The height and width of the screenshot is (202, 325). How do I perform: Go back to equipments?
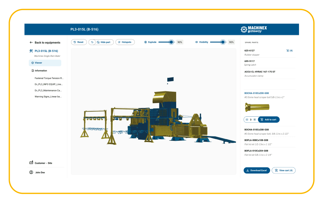(45, 42)
